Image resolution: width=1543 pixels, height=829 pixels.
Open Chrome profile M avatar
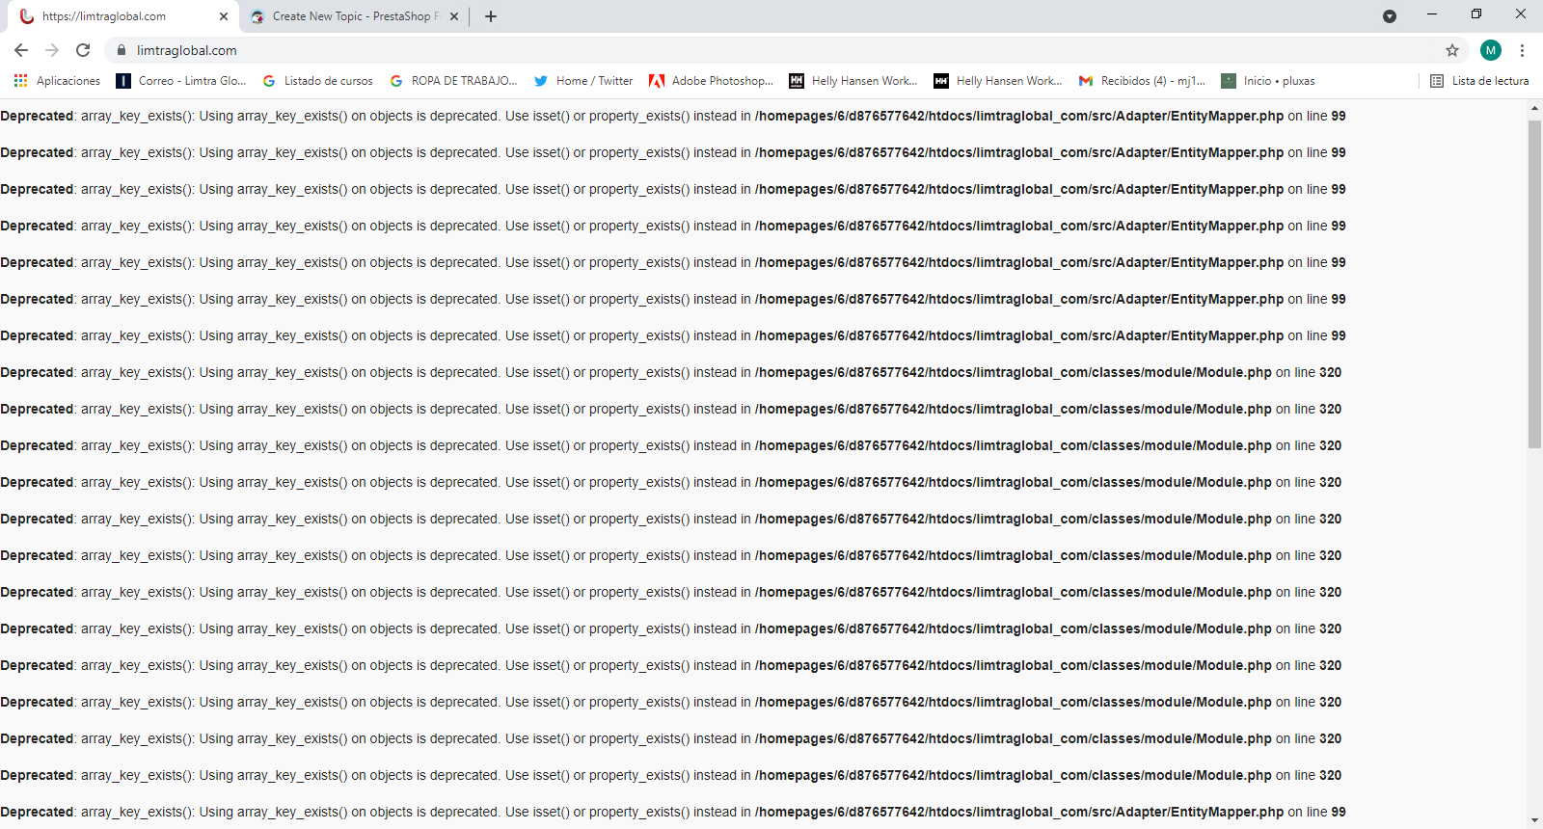click(x=1491, y=50)
